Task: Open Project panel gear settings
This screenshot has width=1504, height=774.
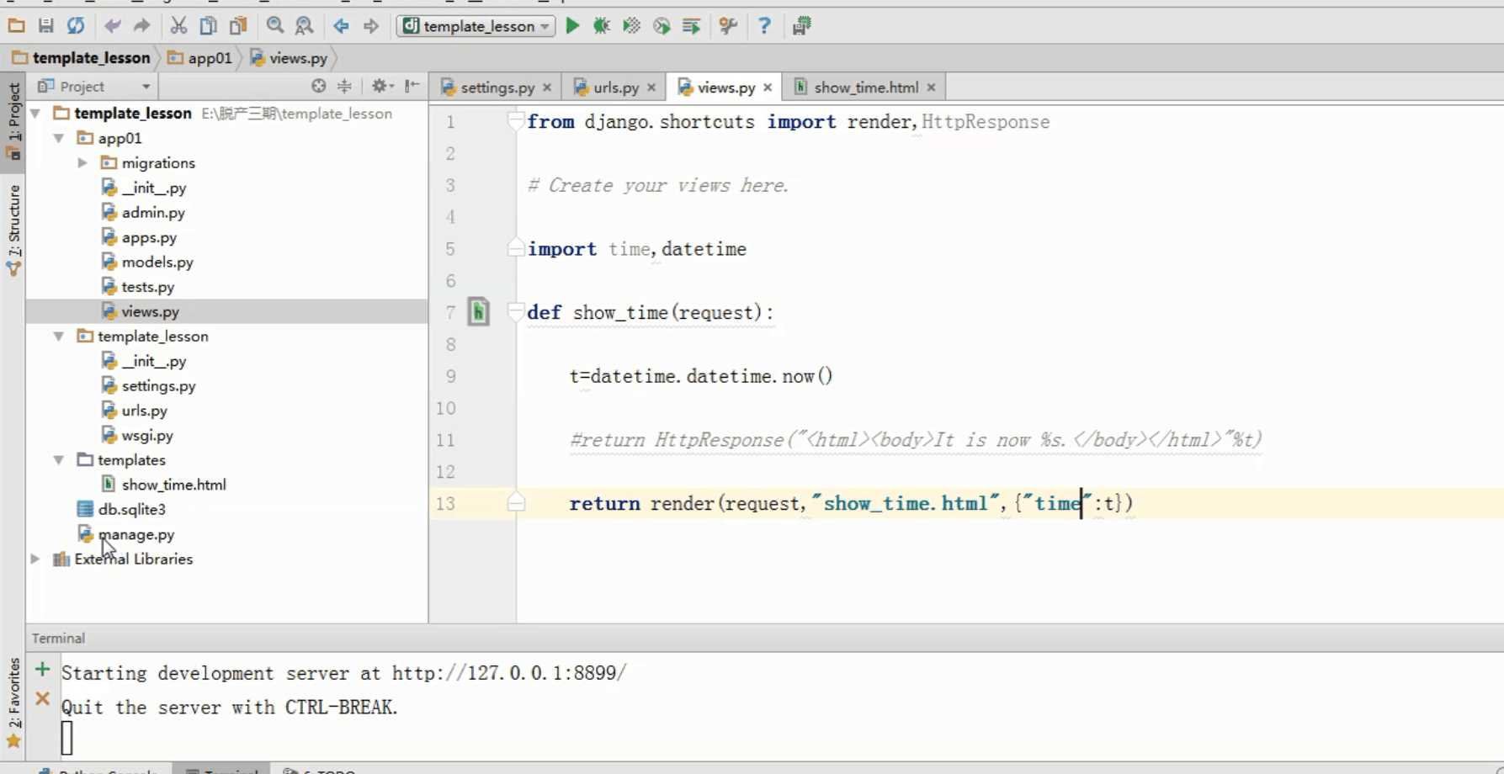Action: click(380, 86)
